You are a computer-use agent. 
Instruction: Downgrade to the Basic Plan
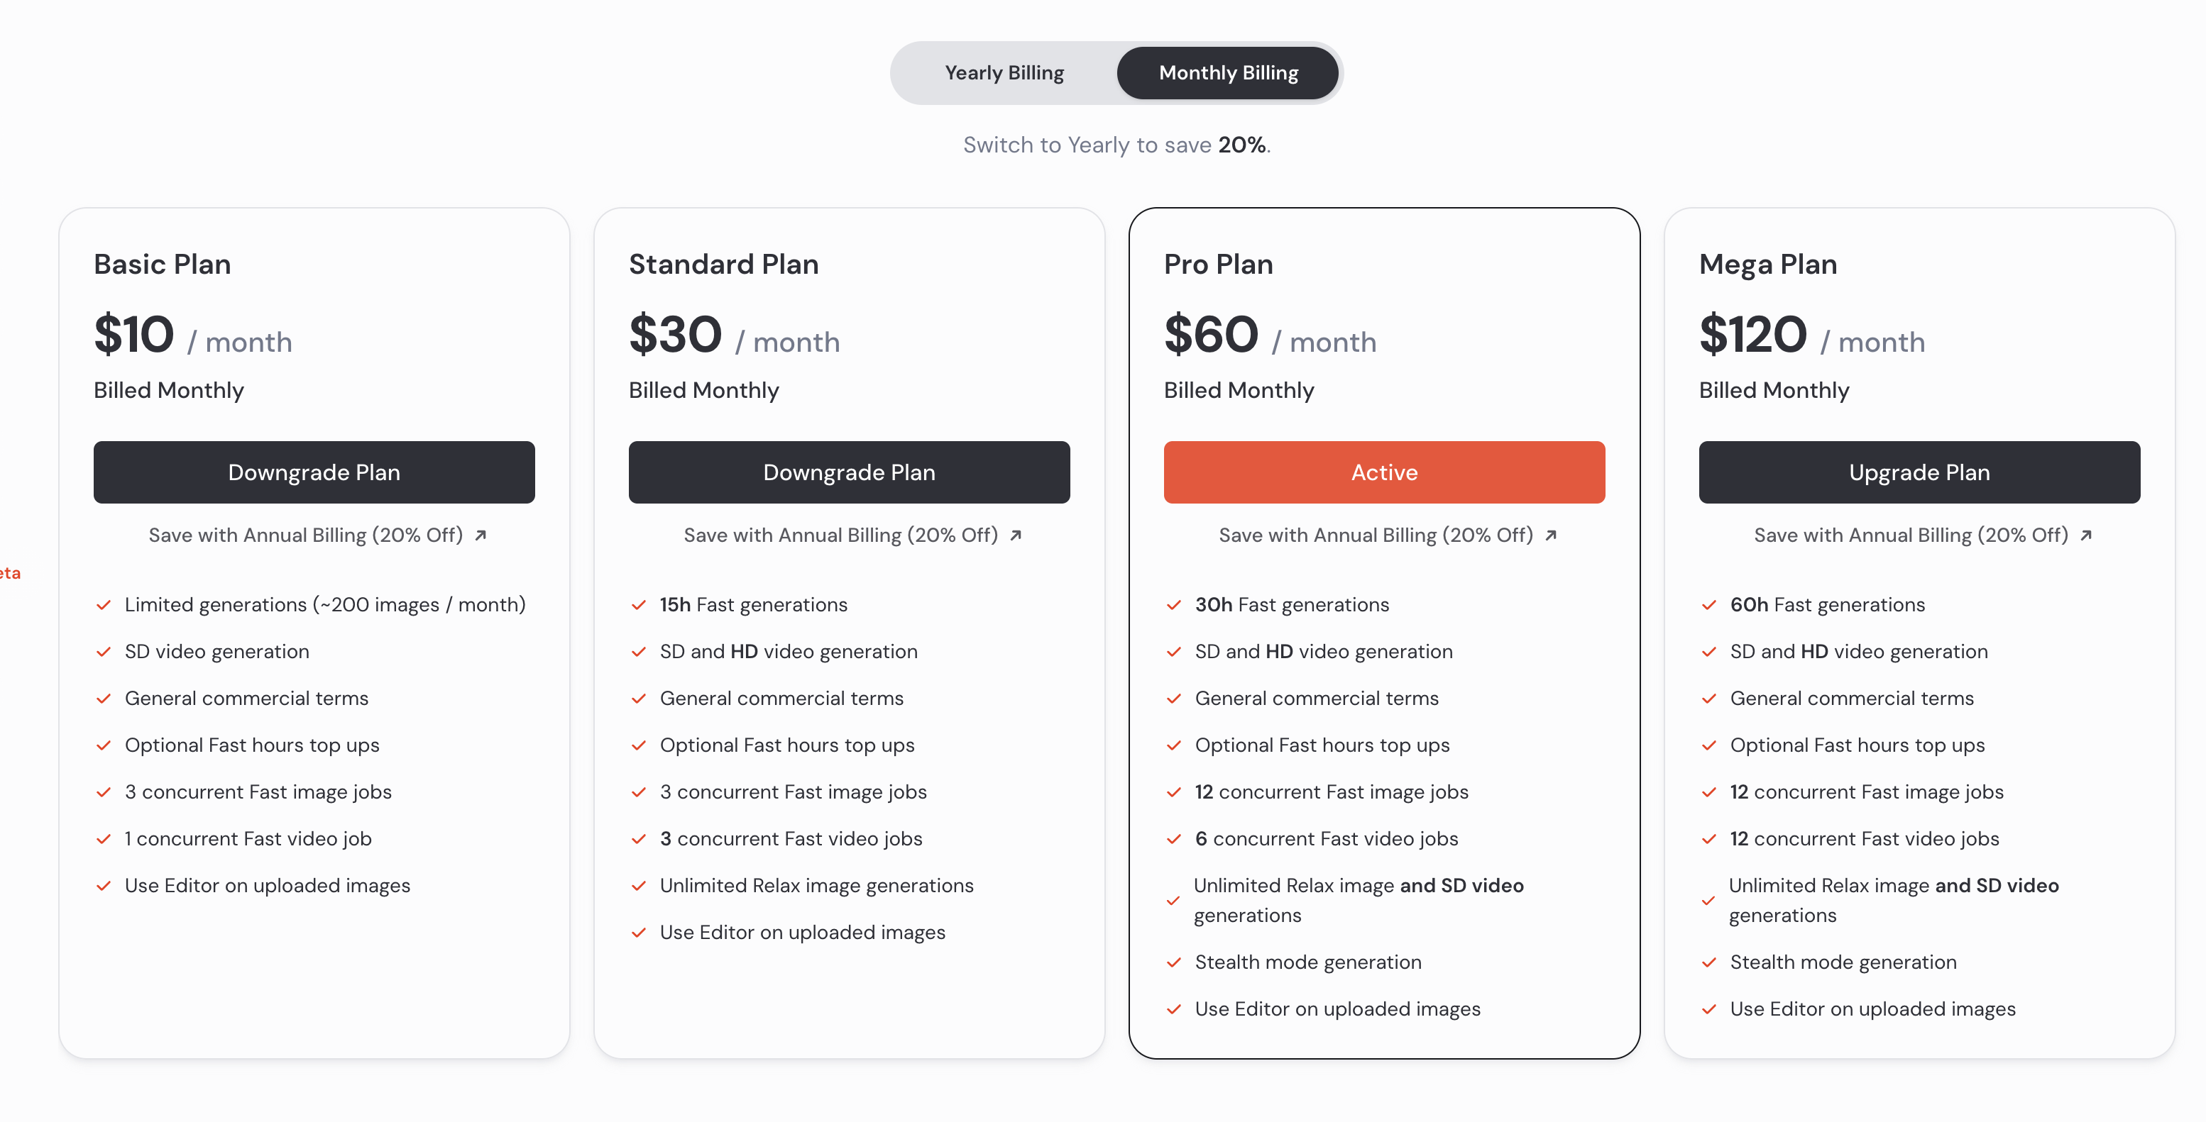click(314, 472)
